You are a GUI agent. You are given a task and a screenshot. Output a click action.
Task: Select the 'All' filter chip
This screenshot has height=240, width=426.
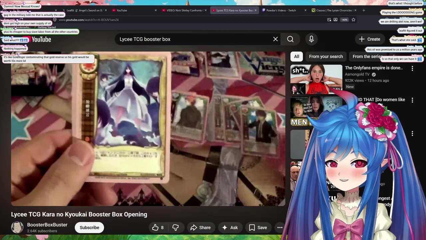point(297,56)
